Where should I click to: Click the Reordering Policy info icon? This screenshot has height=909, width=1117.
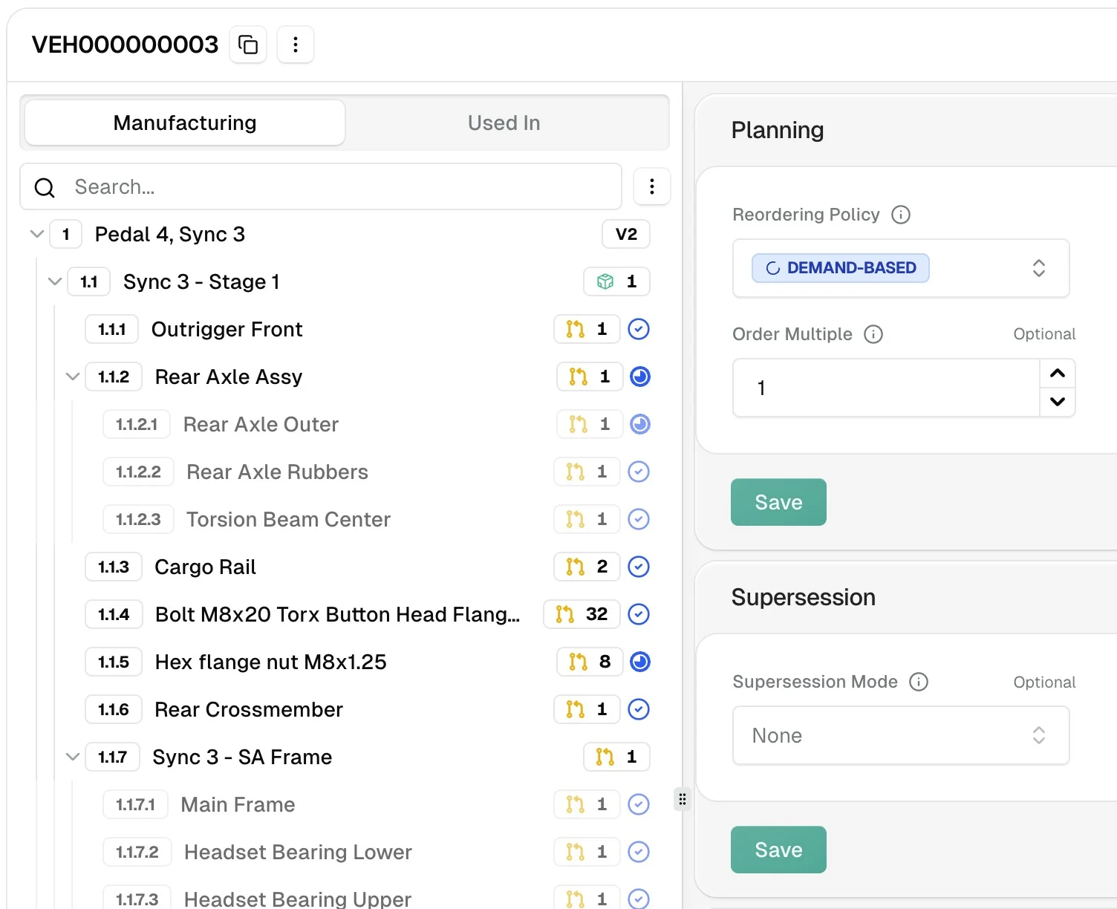pos(901,215)
